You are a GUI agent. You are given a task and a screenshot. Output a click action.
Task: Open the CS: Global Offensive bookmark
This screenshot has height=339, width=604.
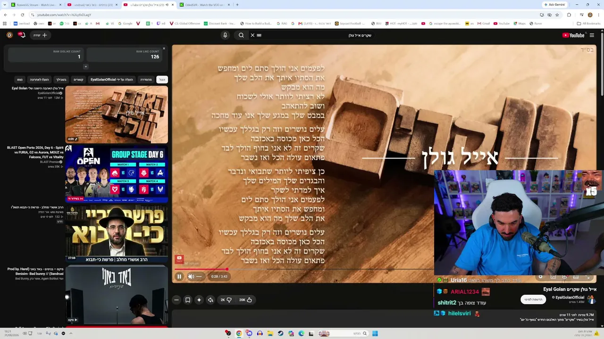(185, 24)
